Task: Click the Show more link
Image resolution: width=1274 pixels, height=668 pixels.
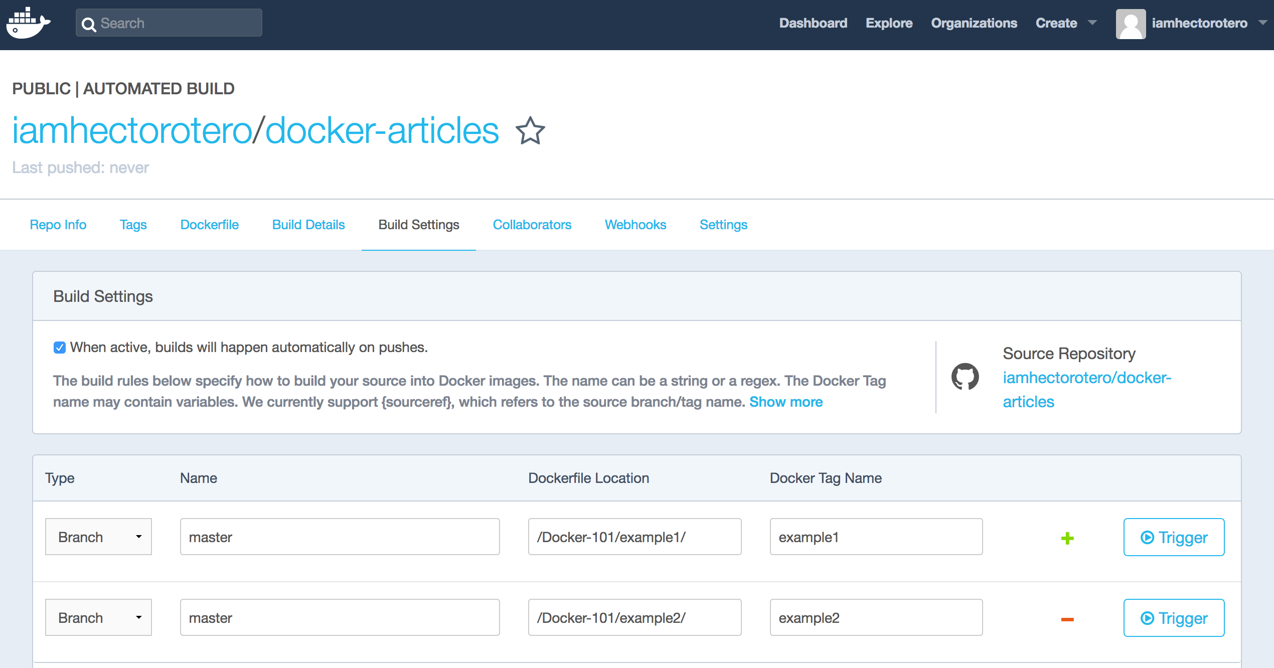Action: tap(786, 402)
